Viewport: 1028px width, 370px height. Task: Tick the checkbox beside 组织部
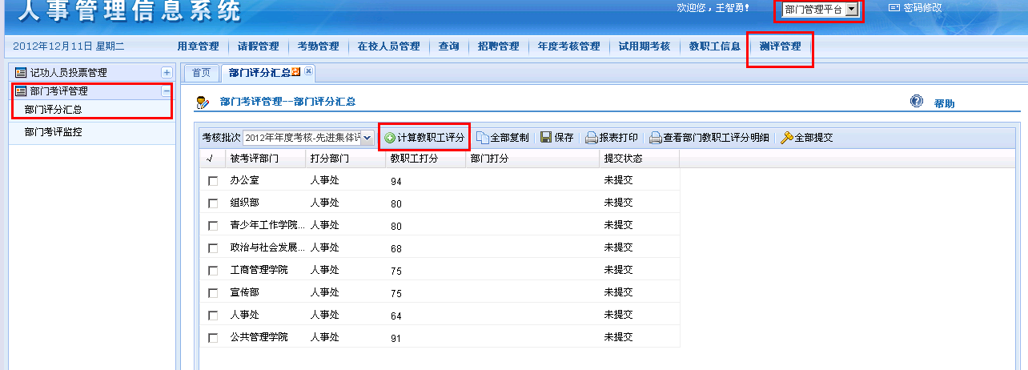(213, 203)
